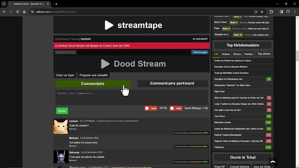Open the Chrome three-dot menu
299x168 pixels.
pyautogui.click(x=295, y=12)
